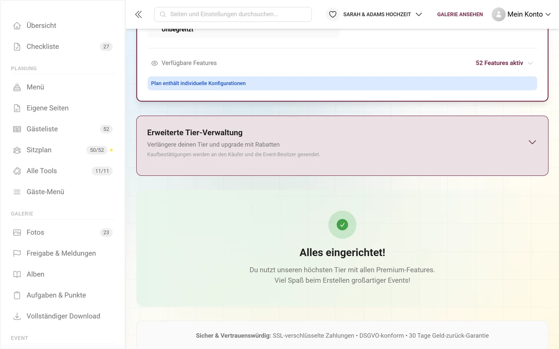Viewport: 559px width, 349px height.
Task: Focus the Seiten und Einstellungen search field
Action: point(233,14)
